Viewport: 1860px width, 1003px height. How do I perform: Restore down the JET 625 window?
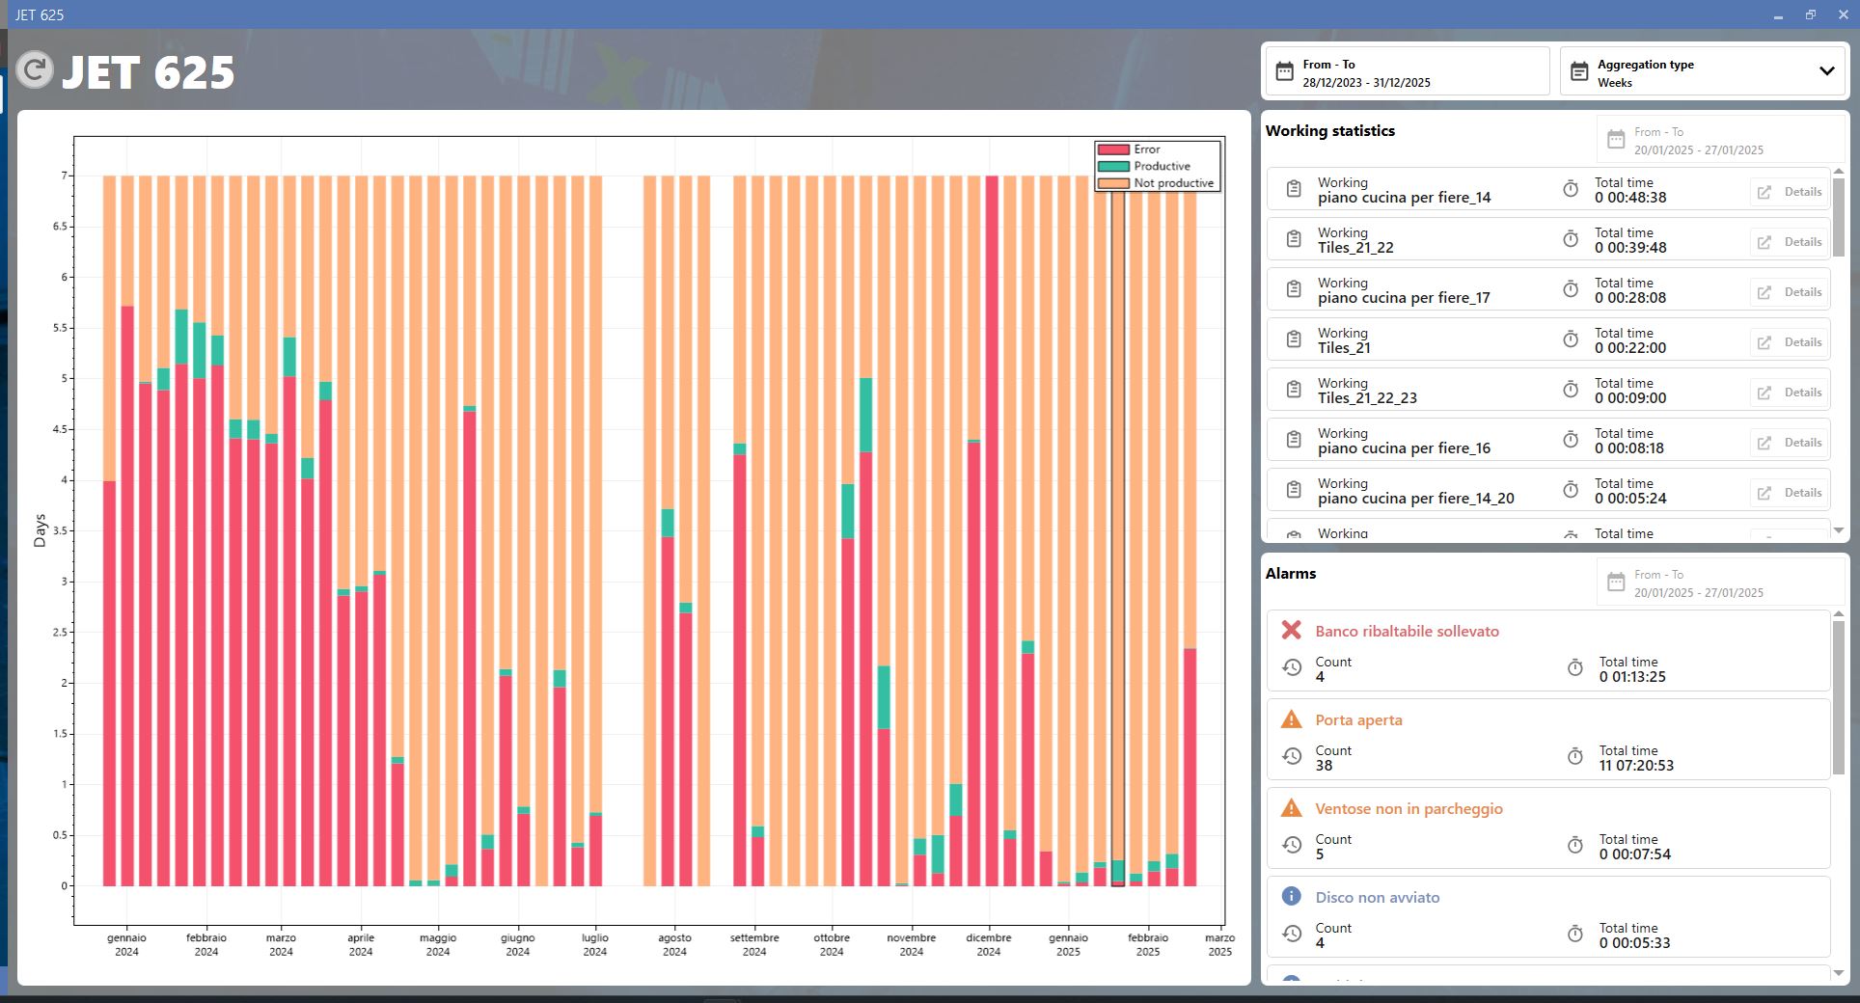(x=1810, y=14)
